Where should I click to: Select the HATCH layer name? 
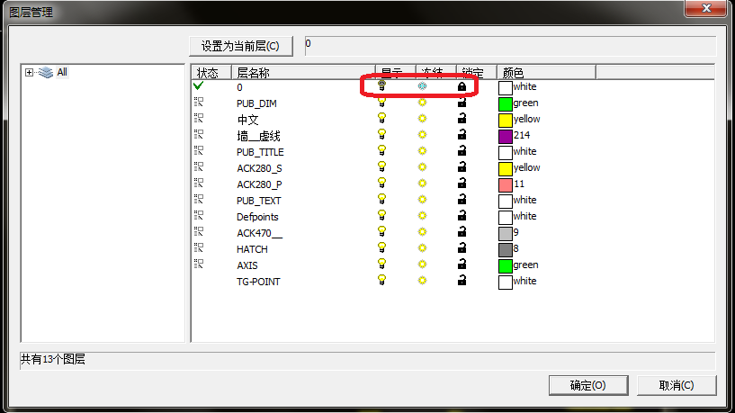click(x=252, y=249)
